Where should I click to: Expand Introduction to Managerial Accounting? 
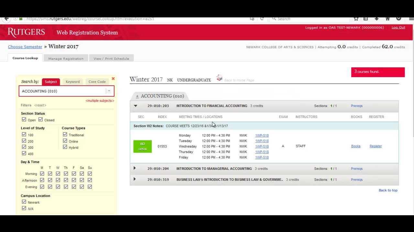coord(135,168)
